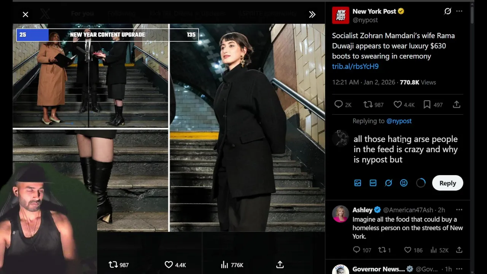Click the New Year Content Upgrade progress bar
This screenshot has height=274, width=487.
107,35
